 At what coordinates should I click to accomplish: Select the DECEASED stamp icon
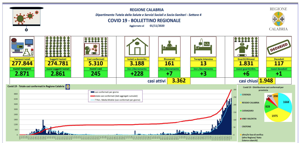click(279, 47)
